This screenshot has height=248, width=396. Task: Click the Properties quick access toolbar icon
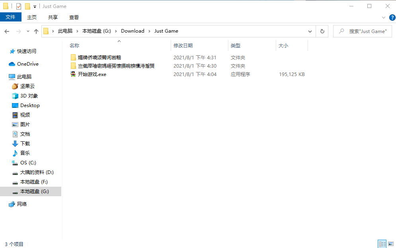coord(19,6)
